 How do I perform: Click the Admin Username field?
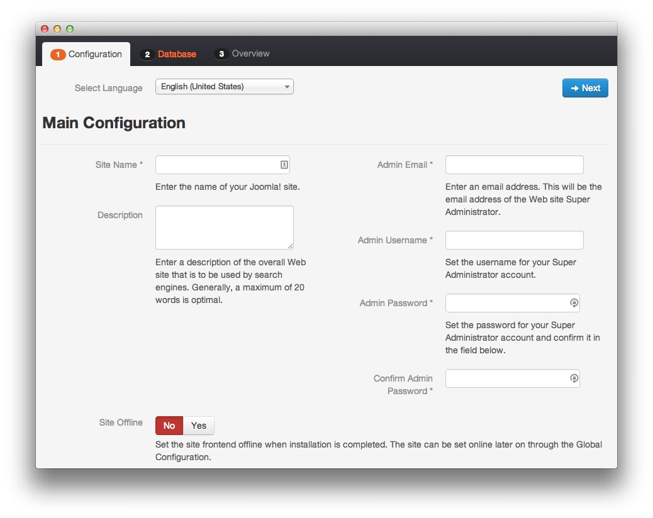coord(514,240)
